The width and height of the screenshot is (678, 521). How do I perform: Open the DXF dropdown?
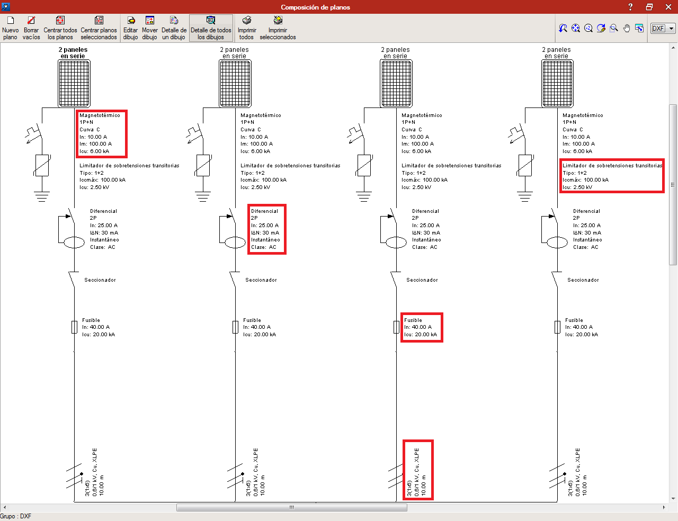point(663,28)
